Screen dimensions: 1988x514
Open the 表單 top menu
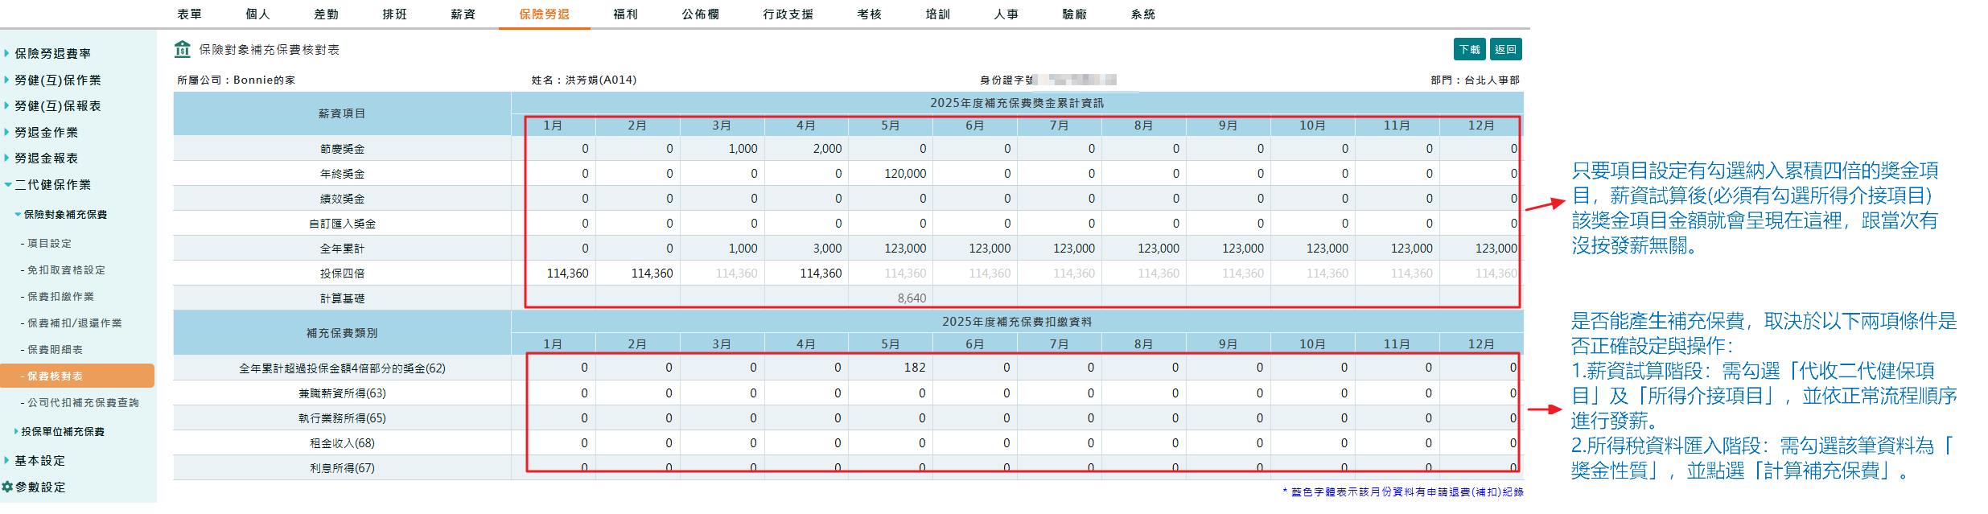click(190, 14)
